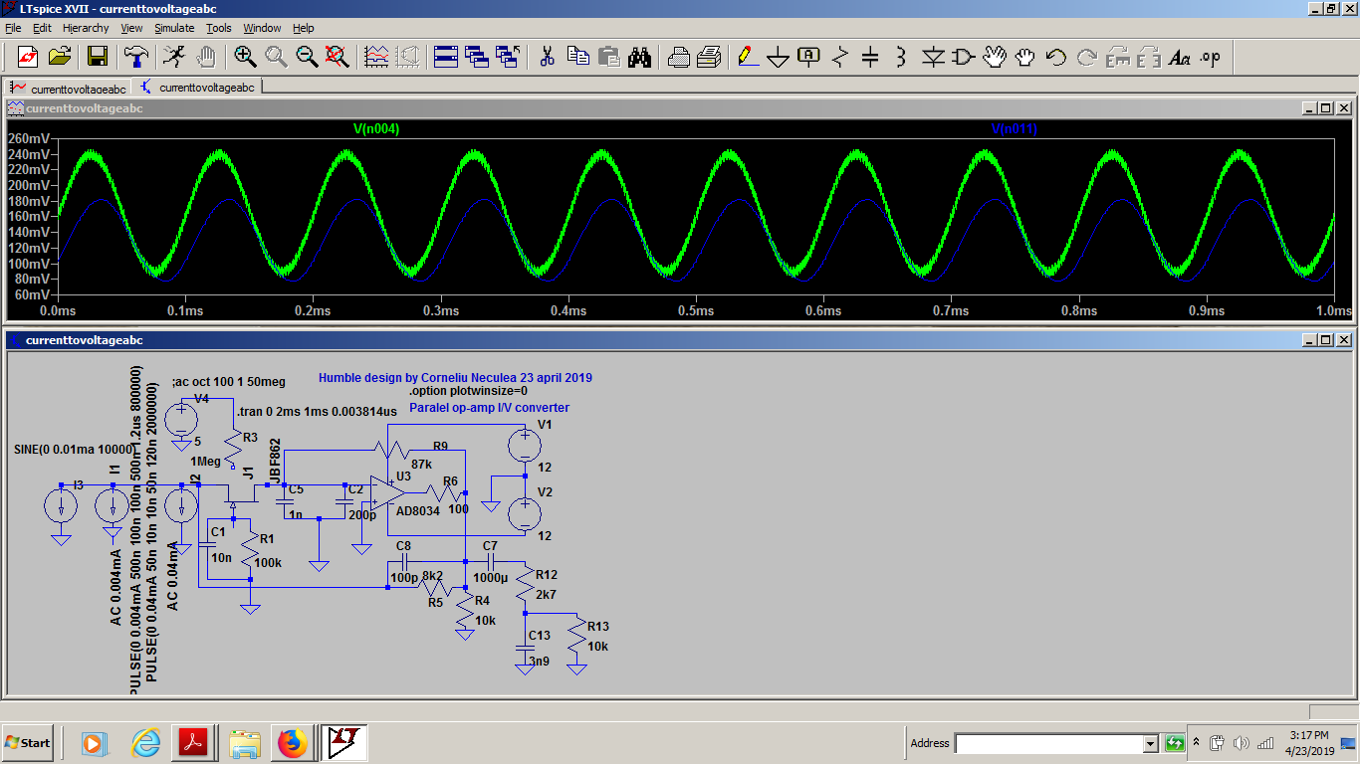Image resolution: width=1360 pixels, height=764 pixels.
Task: Place a diode component
Action: coord(932,57)
